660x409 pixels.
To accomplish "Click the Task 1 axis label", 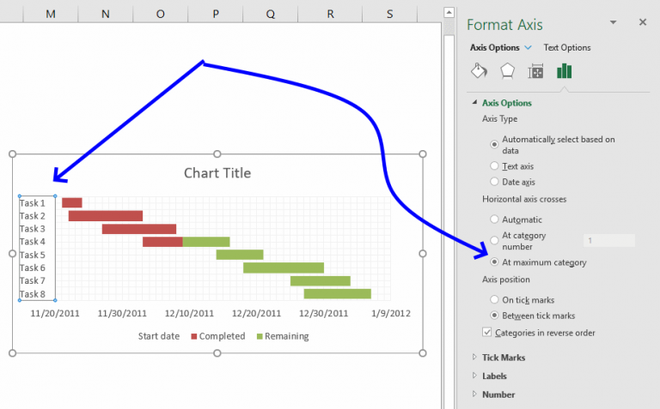I will point(33,203).
